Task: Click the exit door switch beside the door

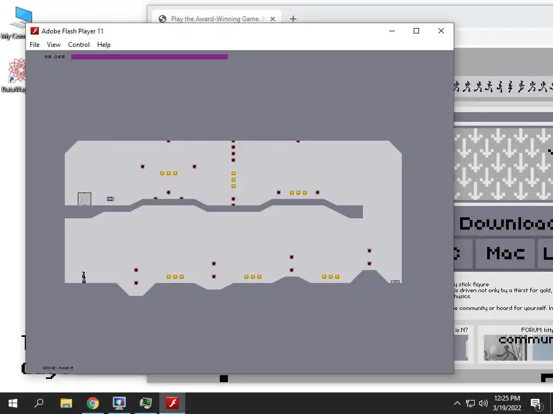Action: [x=110, y=199]
